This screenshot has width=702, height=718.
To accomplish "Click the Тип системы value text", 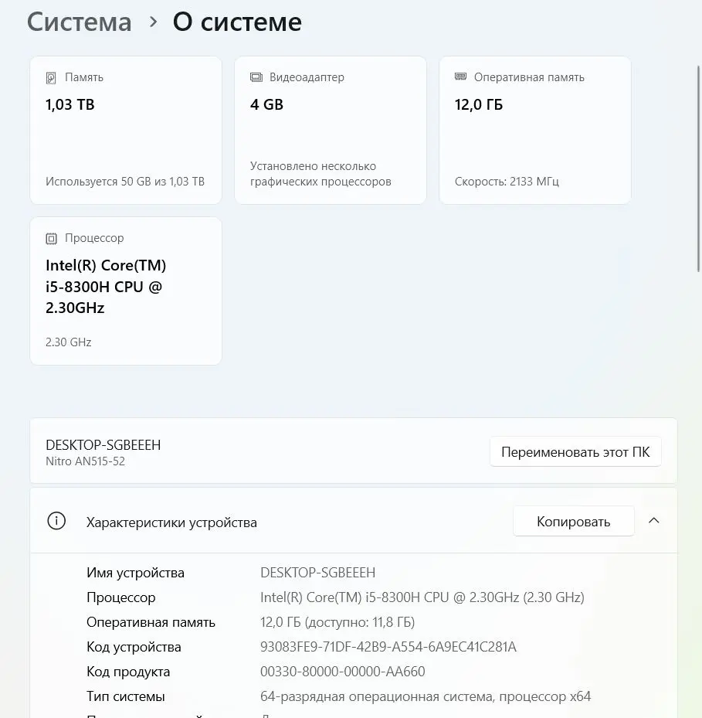I will point(426,696).
